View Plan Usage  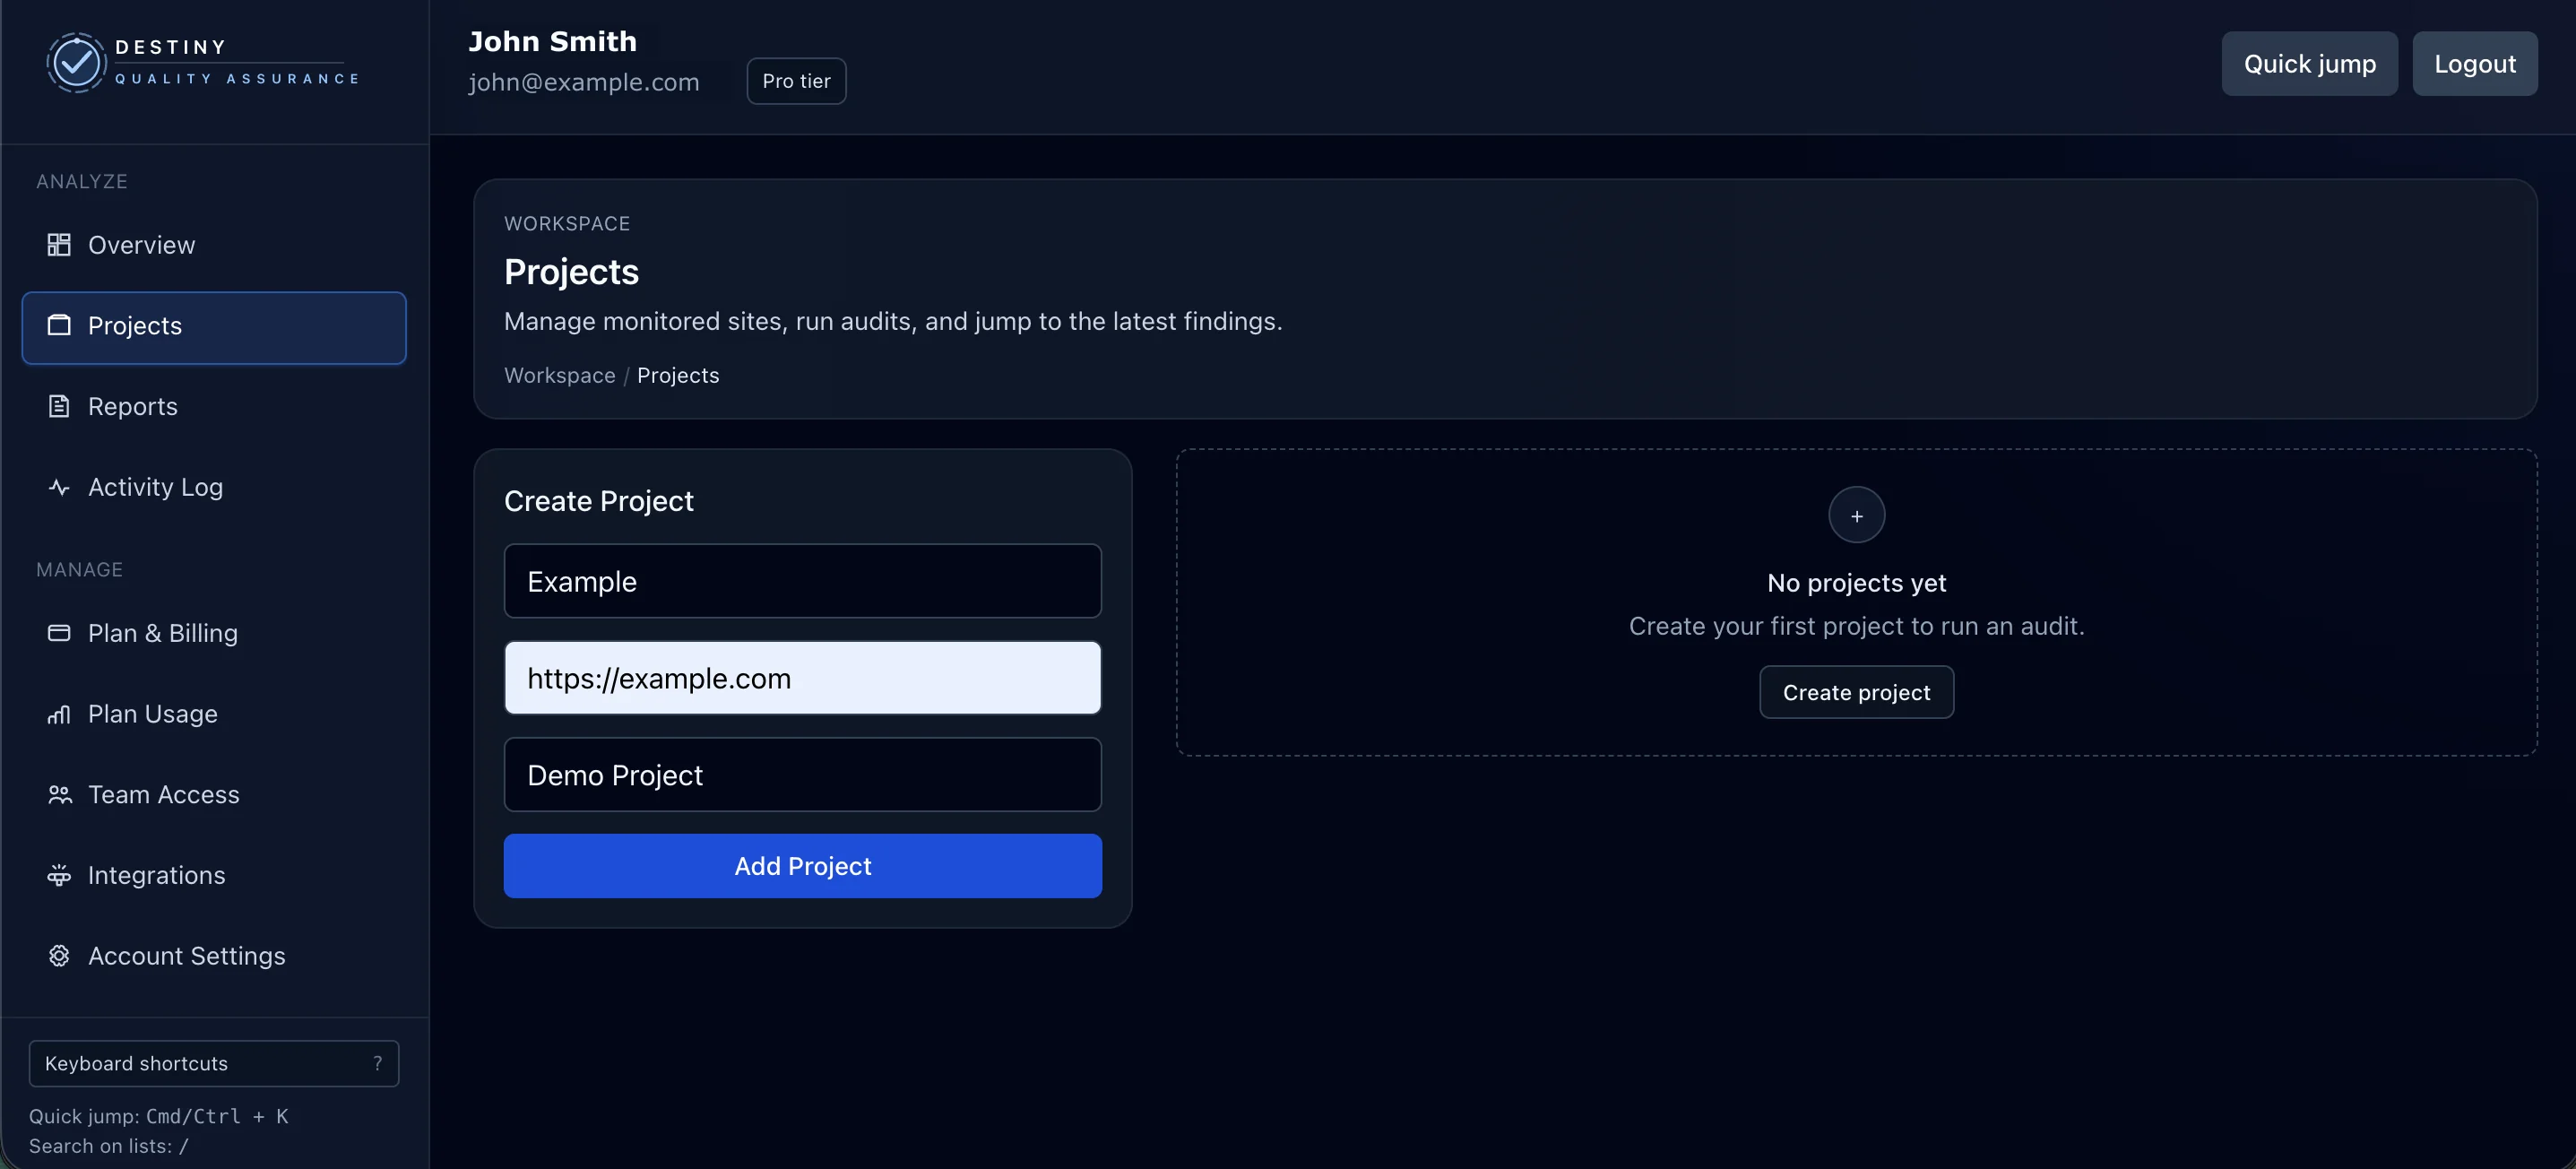click(x=214, y=714)
